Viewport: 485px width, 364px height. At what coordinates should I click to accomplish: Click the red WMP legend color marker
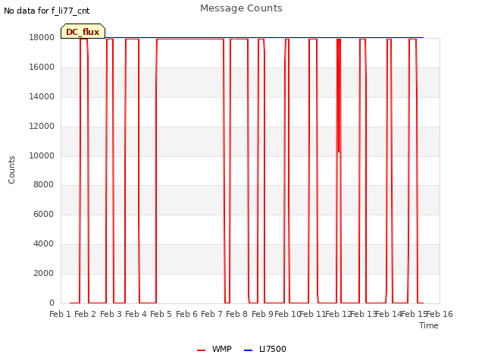pos(201,350)
